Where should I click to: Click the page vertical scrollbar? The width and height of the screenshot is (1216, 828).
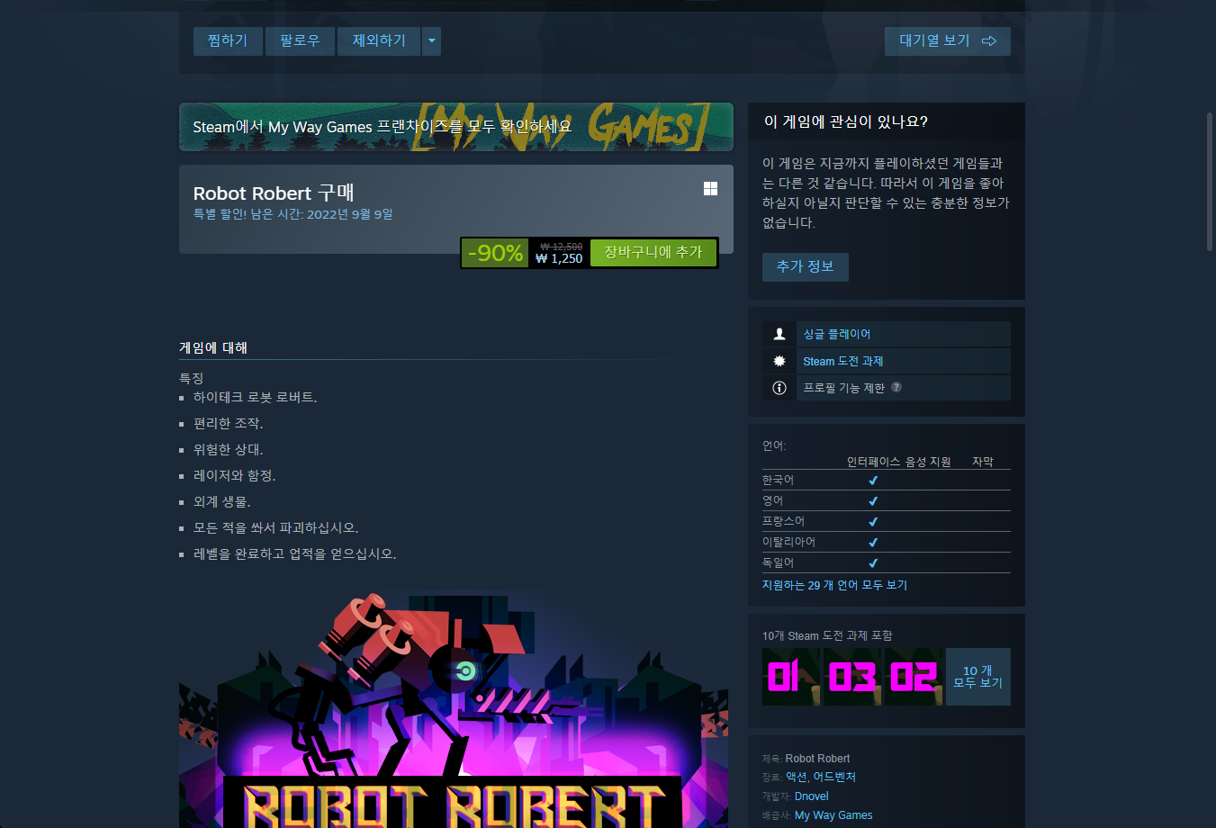click(x=1210, y=180)
